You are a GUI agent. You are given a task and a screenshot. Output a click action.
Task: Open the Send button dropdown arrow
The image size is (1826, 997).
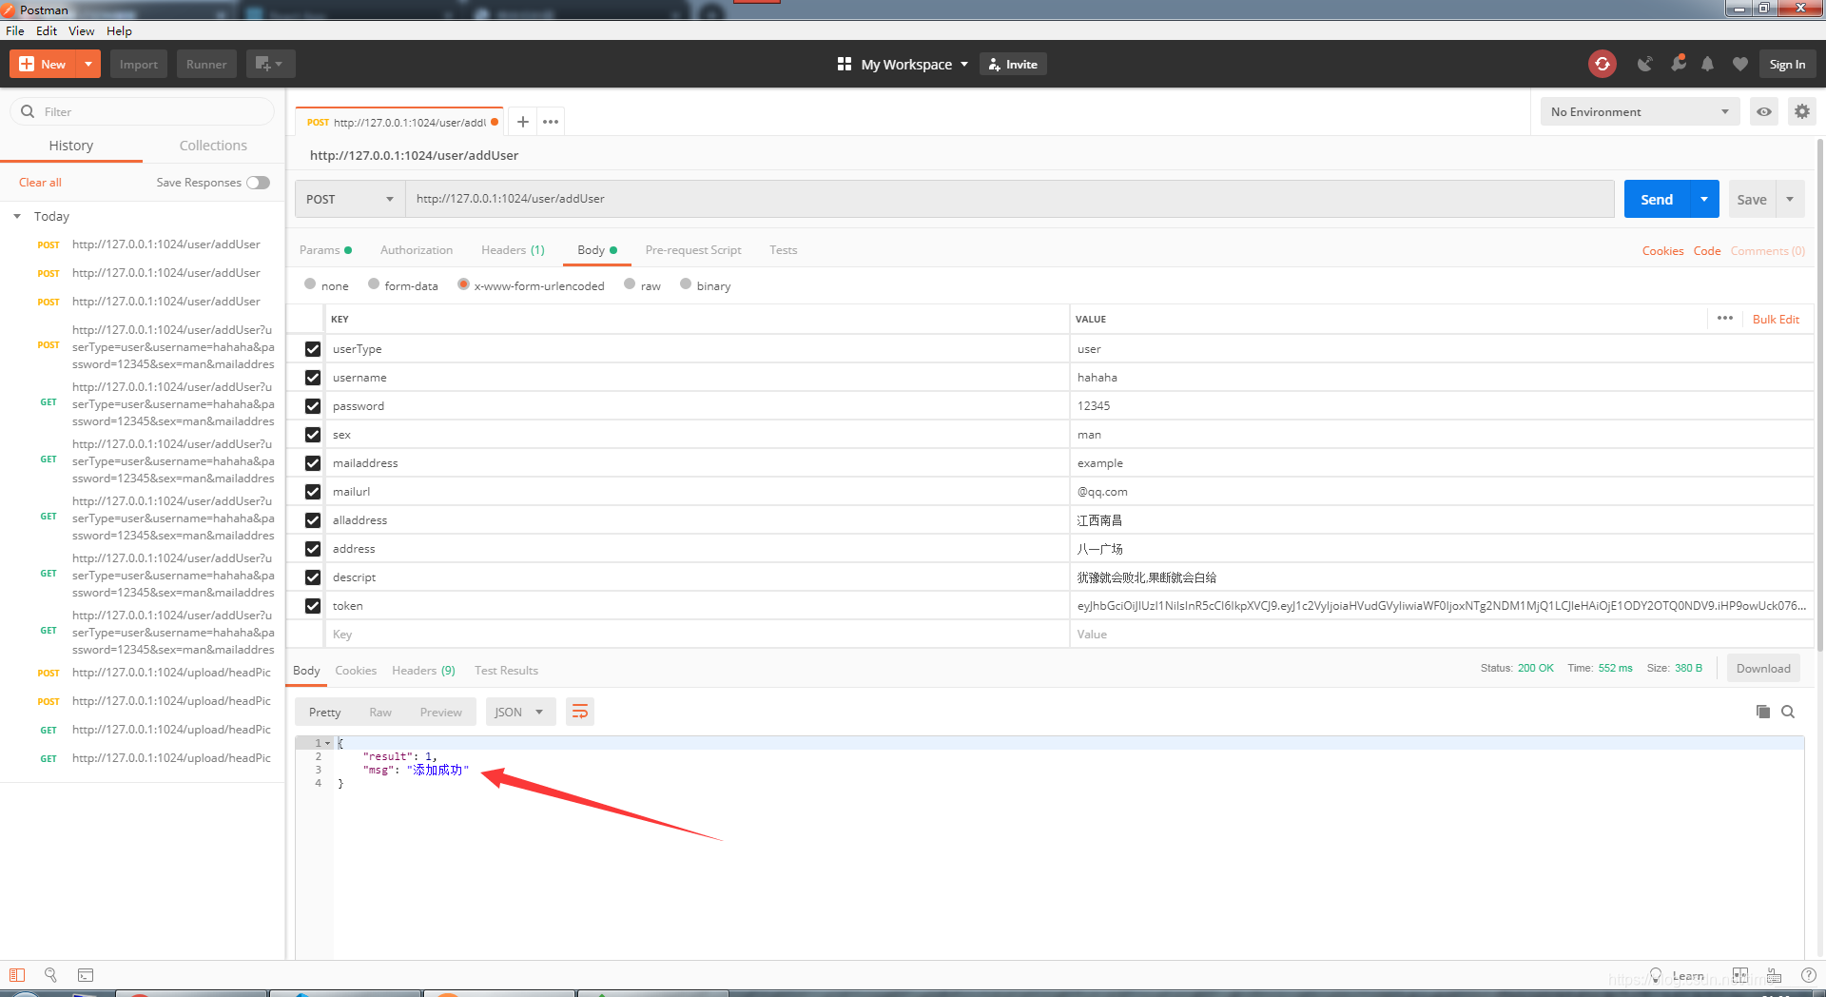point(1704,199)
